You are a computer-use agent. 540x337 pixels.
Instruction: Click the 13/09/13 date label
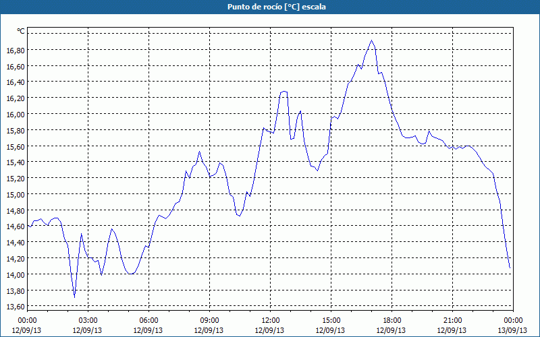tap(513, 330)
